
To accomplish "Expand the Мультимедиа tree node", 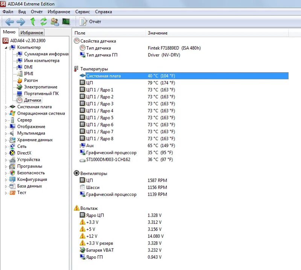I will [x=6, y=133].
